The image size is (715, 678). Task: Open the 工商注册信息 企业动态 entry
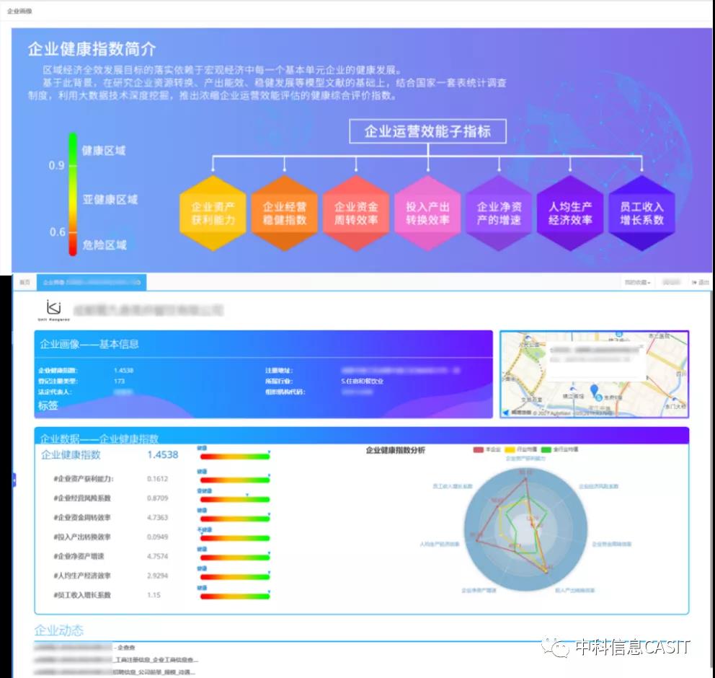[116, 660]
